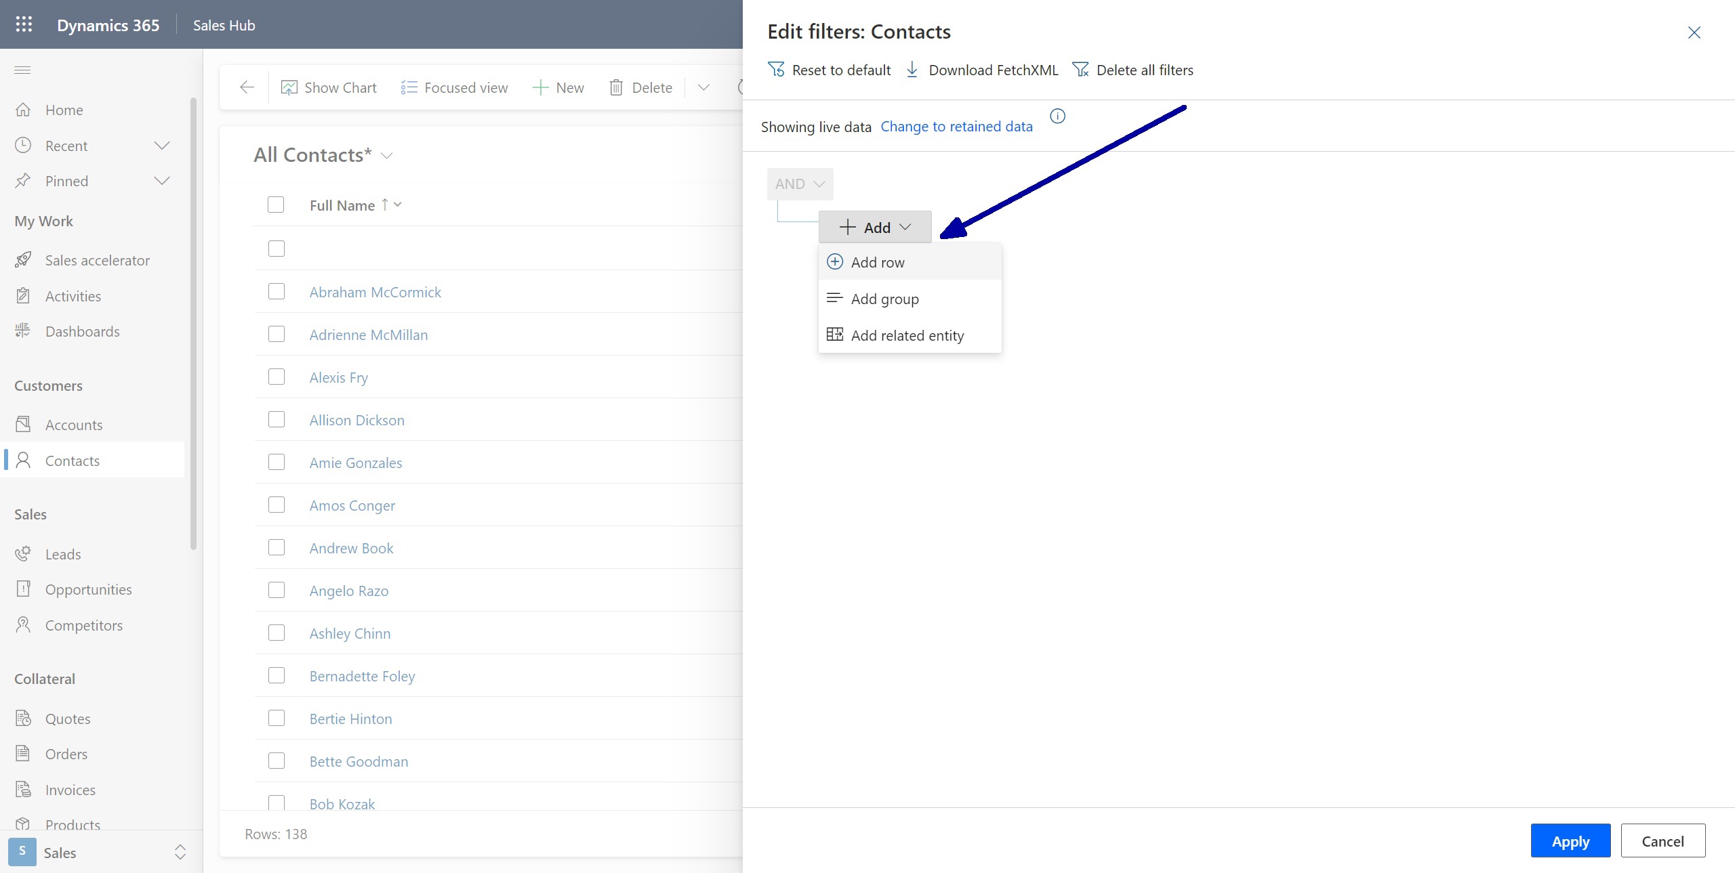Open the Delete split-button chevron
This screenshot has height=873, width=1735.
tap(703, 87)
